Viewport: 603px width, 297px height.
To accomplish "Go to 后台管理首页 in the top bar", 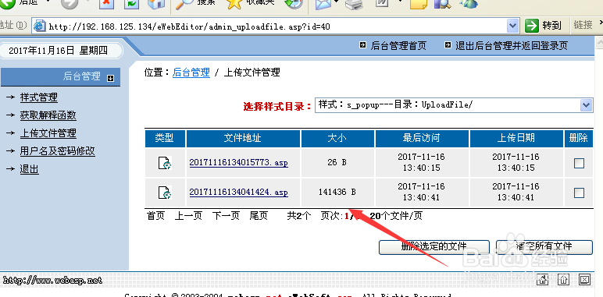I will (398, 46).
